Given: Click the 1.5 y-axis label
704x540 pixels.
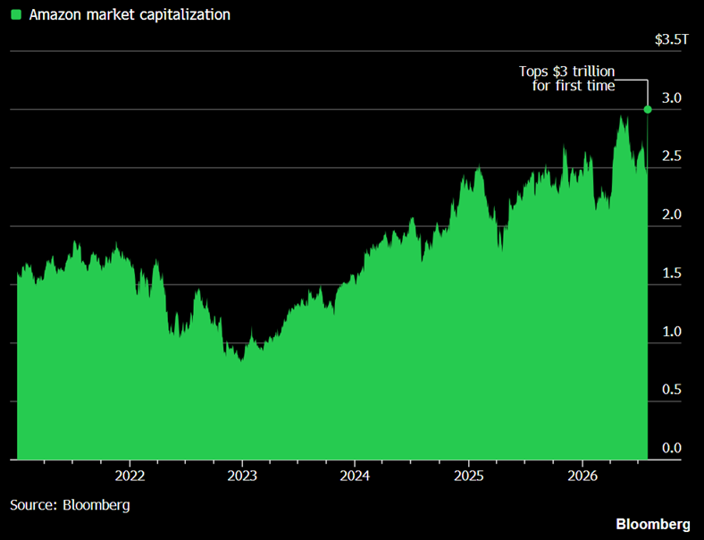Looking at the screenshot, I should pos(672,274).
